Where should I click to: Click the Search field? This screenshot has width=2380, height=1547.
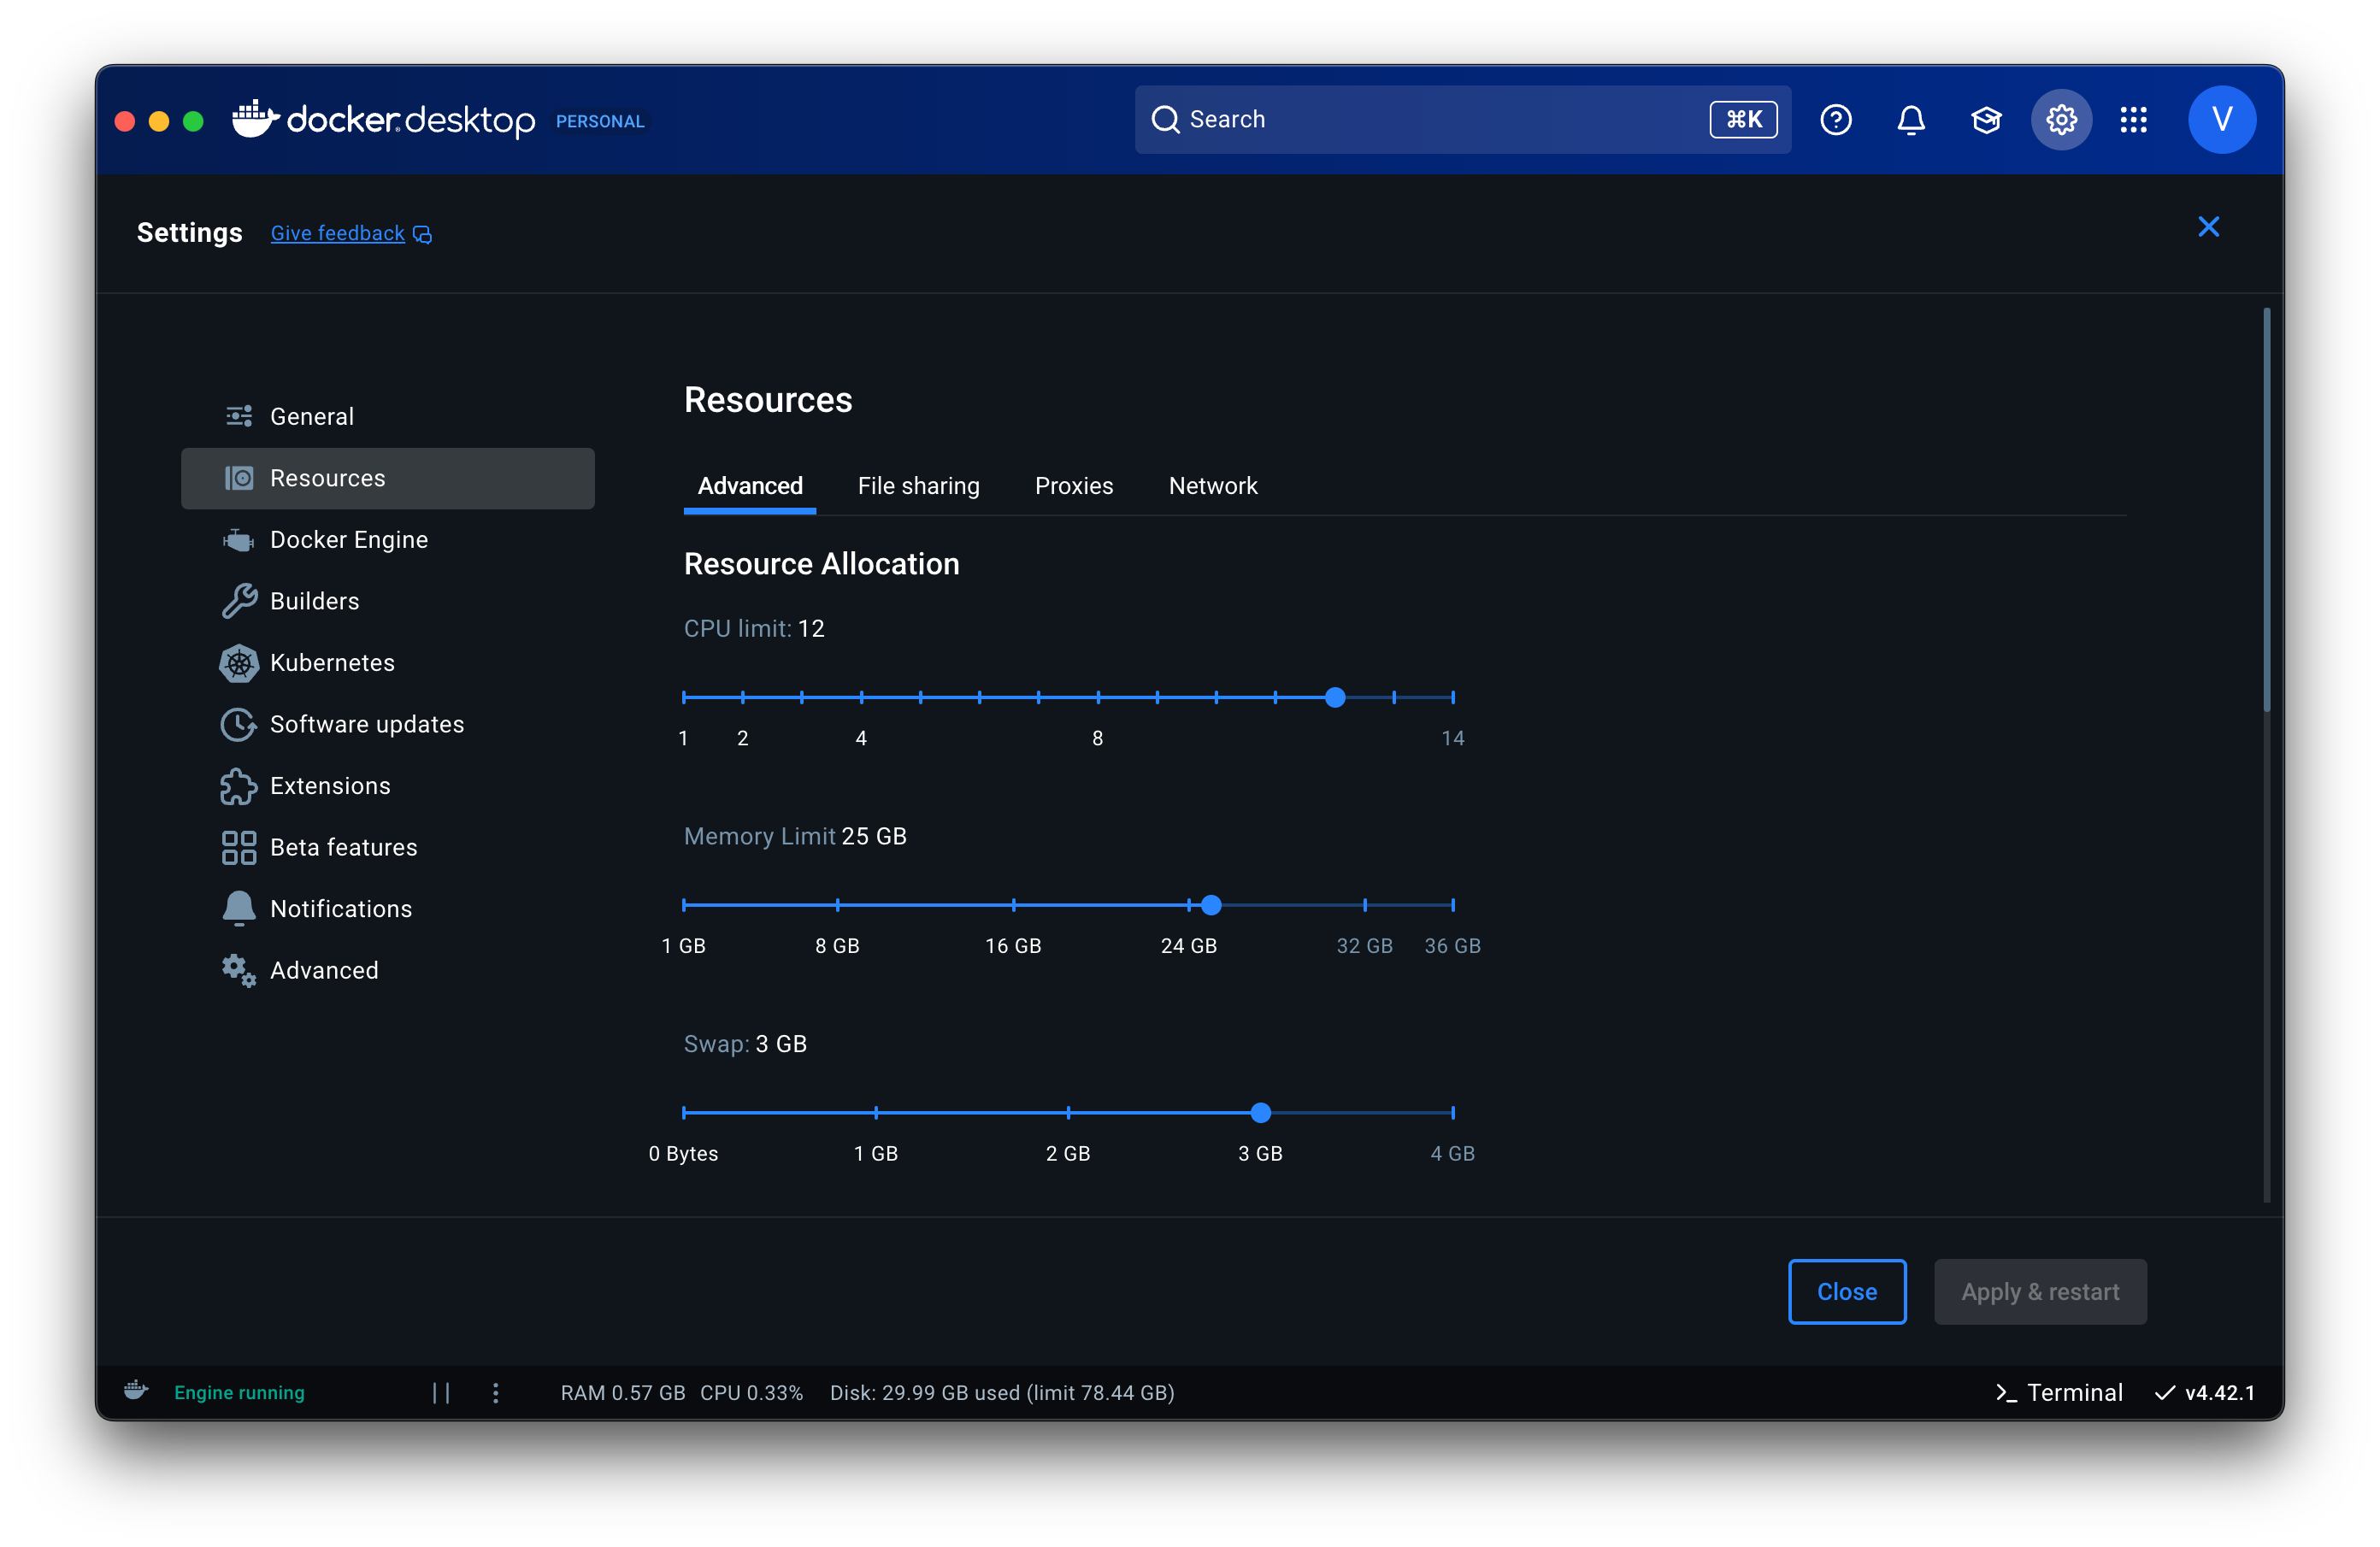[x=1462, y=120]
